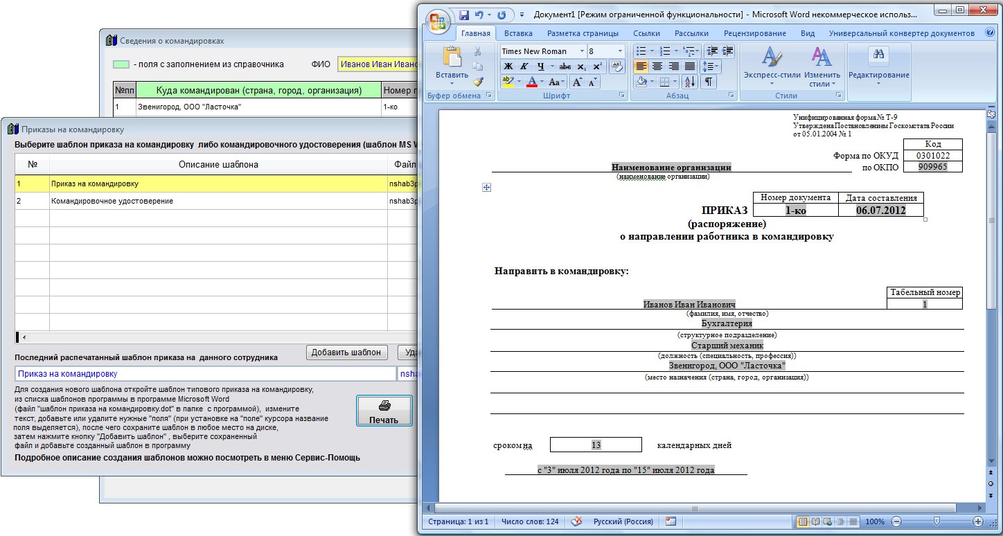The image size is (1003, 536).
Task: Show paragraph marks with pilcrow icon
Action: pyautogui.click(x=709, y=82)
